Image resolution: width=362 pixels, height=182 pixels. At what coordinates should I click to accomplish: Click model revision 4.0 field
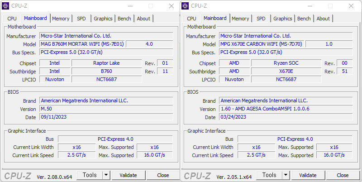point(149,44)
